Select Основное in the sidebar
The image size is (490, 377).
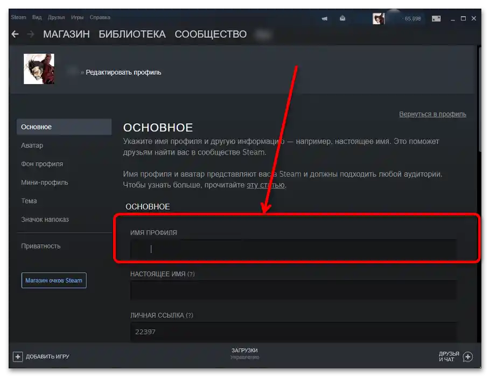[64, 127]
